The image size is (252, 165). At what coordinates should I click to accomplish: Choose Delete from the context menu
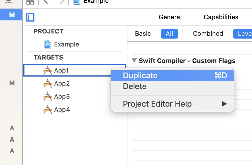(135, 86)
